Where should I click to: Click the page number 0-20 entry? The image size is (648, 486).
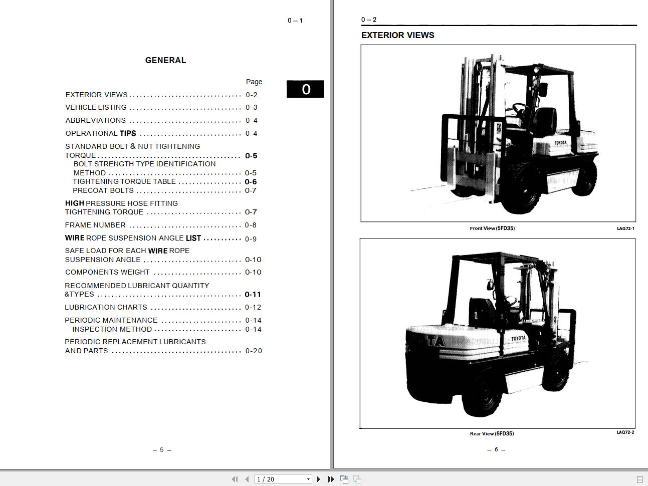point(254,351)
